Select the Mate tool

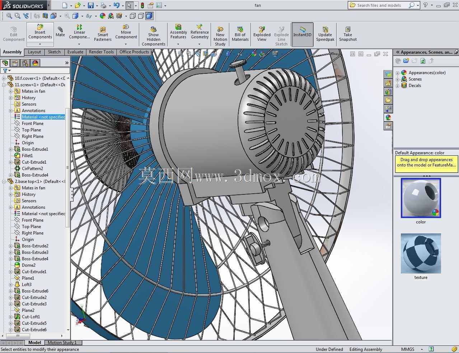point(60,32)
